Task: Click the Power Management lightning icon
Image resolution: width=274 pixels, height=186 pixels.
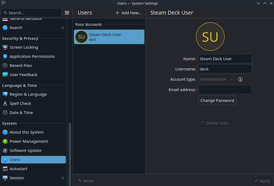Action: coord(5,141)
